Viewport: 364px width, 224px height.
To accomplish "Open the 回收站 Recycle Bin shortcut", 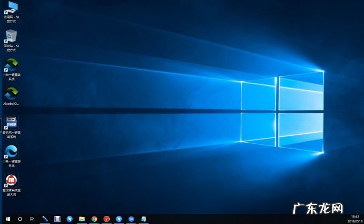I will (x=11, y=41).
